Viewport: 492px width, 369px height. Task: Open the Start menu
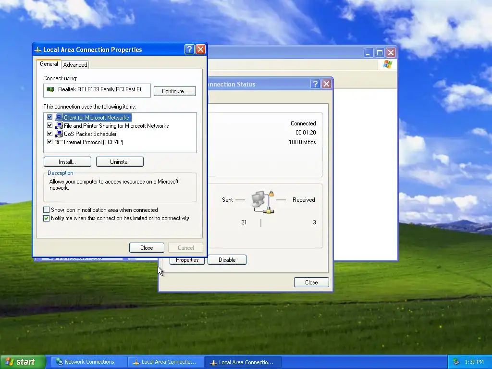(23, 362)
